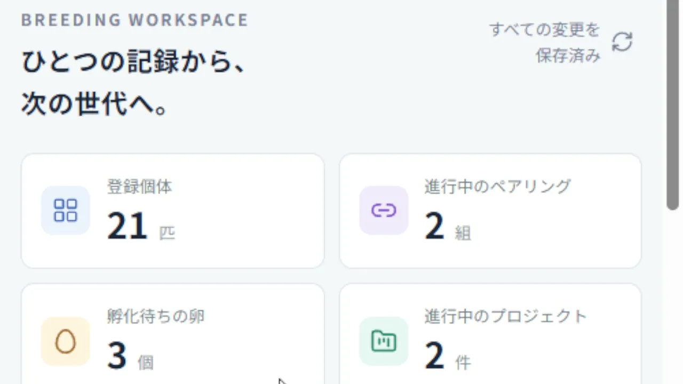The width and height of the screenshot is (683, 384).
Task: Open the 孵化待ちの卵 card
Action: pyautogui.click(x=173, y=334)
